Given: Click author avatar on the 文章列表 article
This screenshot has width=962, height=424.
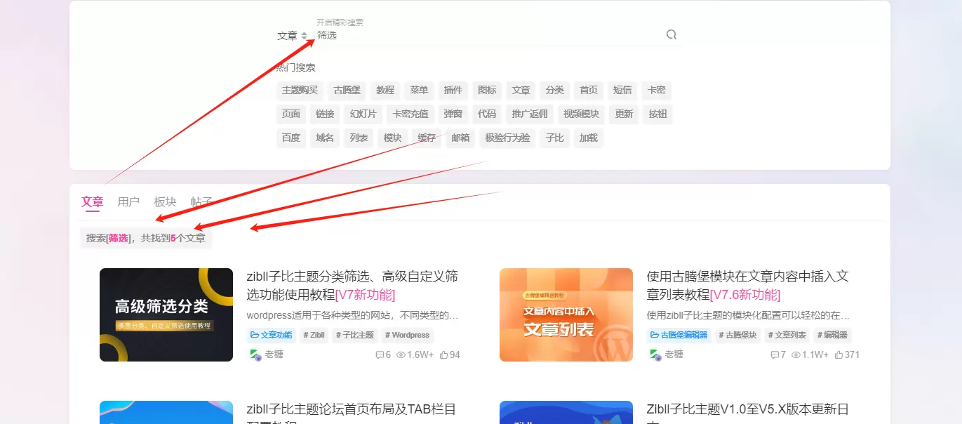Looking at the screenshot, I should tap(655, 355).
